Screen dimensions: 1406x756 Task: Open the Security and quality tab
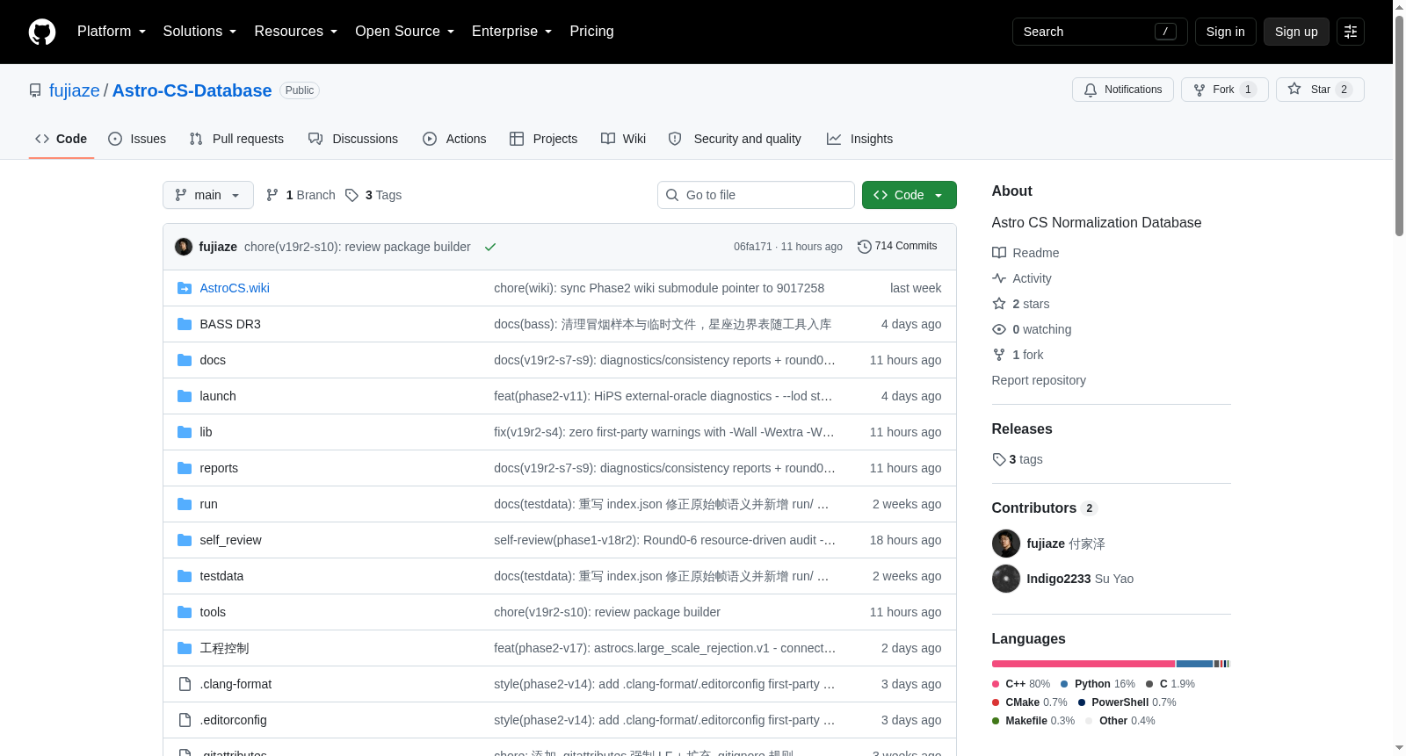pos(736,139)
